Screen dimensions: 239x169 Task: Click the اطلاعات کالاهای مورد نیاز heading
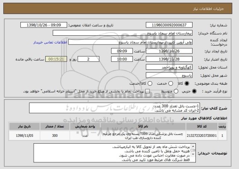coord(204,118)
